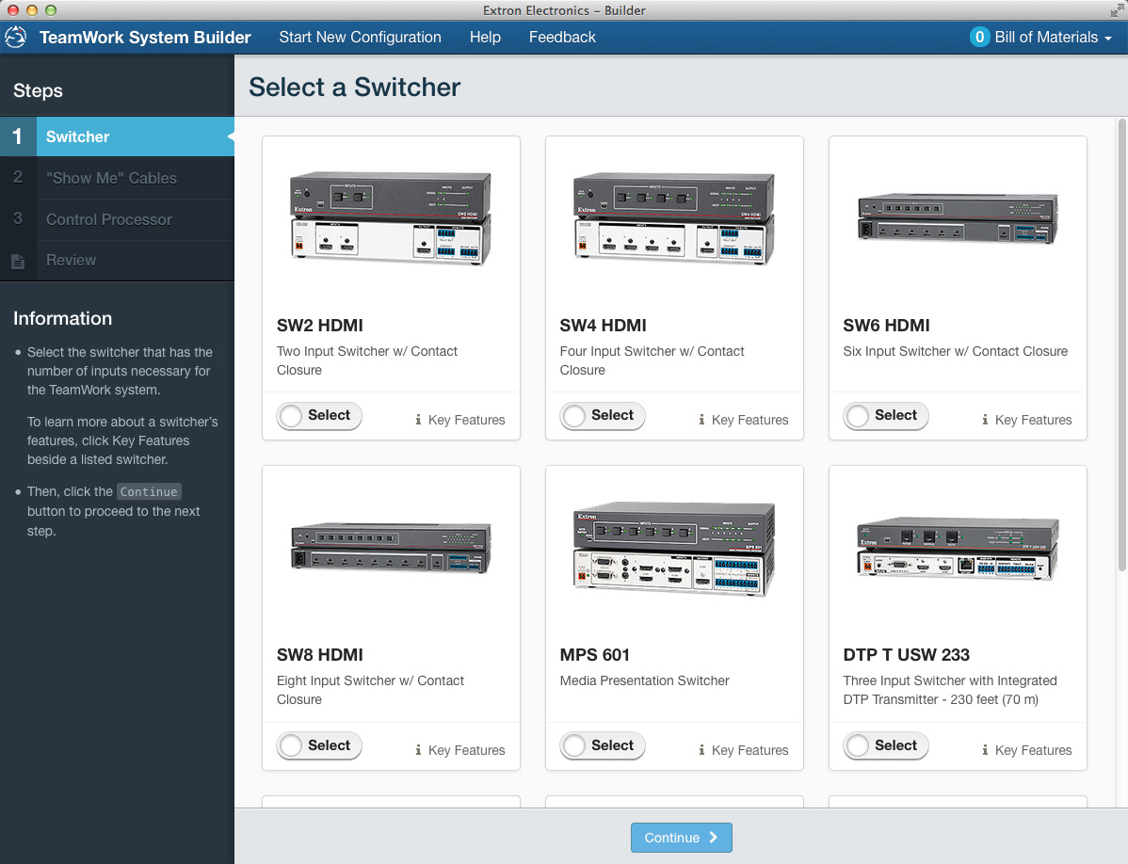Screen dimensions: 1128x864
Task: Click the info icon beside MPS 601 Key Features
Action: click(x=701, y=750)
